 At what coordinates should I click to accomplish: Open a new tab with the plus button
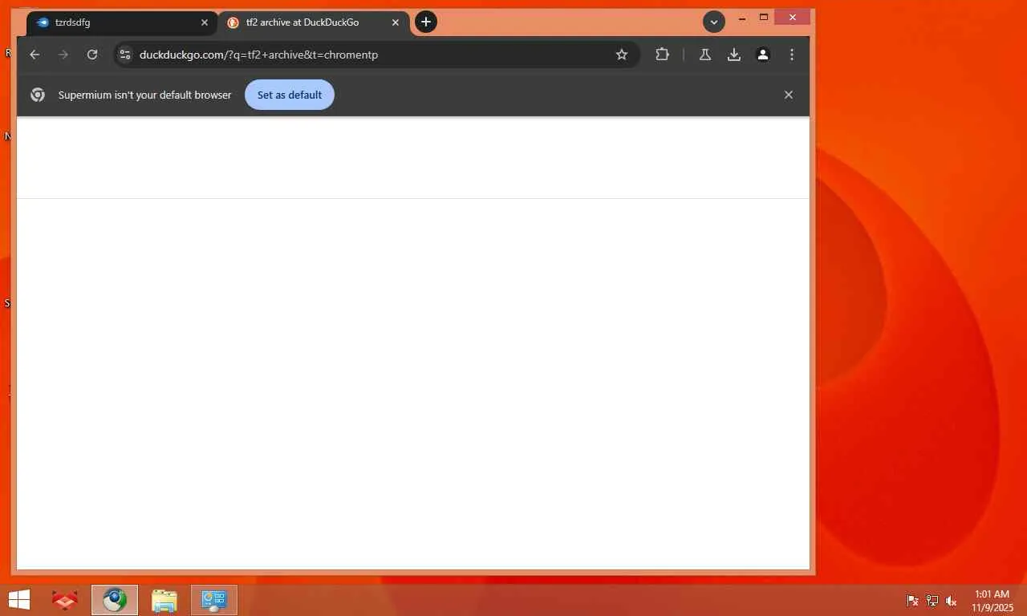[x=426, y=22]
